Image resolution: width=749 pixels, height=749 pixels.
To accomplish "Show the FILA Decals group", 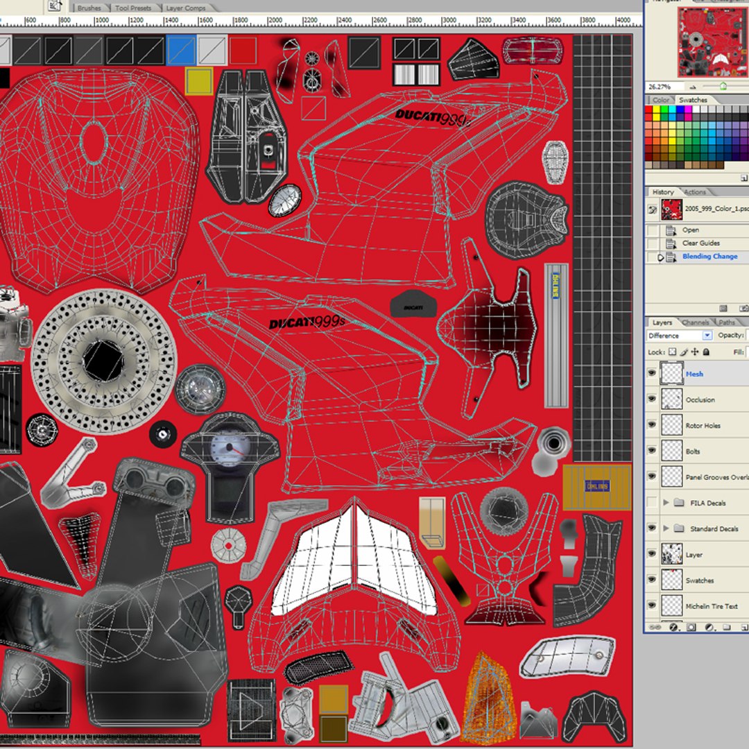I will point(652,502).
